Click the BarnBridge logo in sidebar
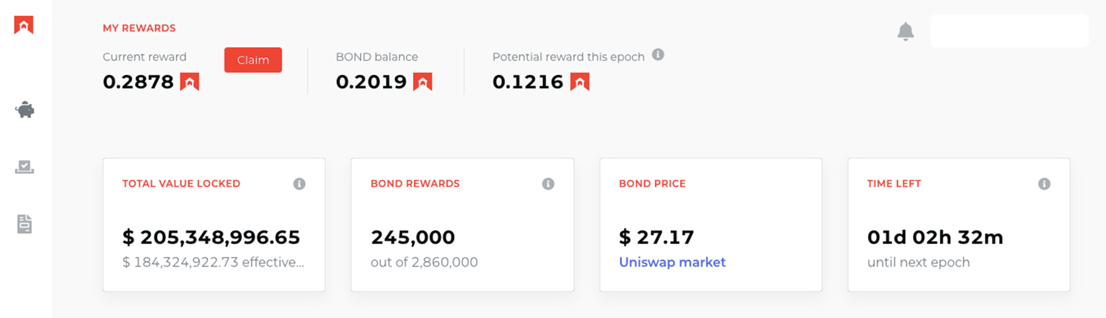 tap(24, 25)
